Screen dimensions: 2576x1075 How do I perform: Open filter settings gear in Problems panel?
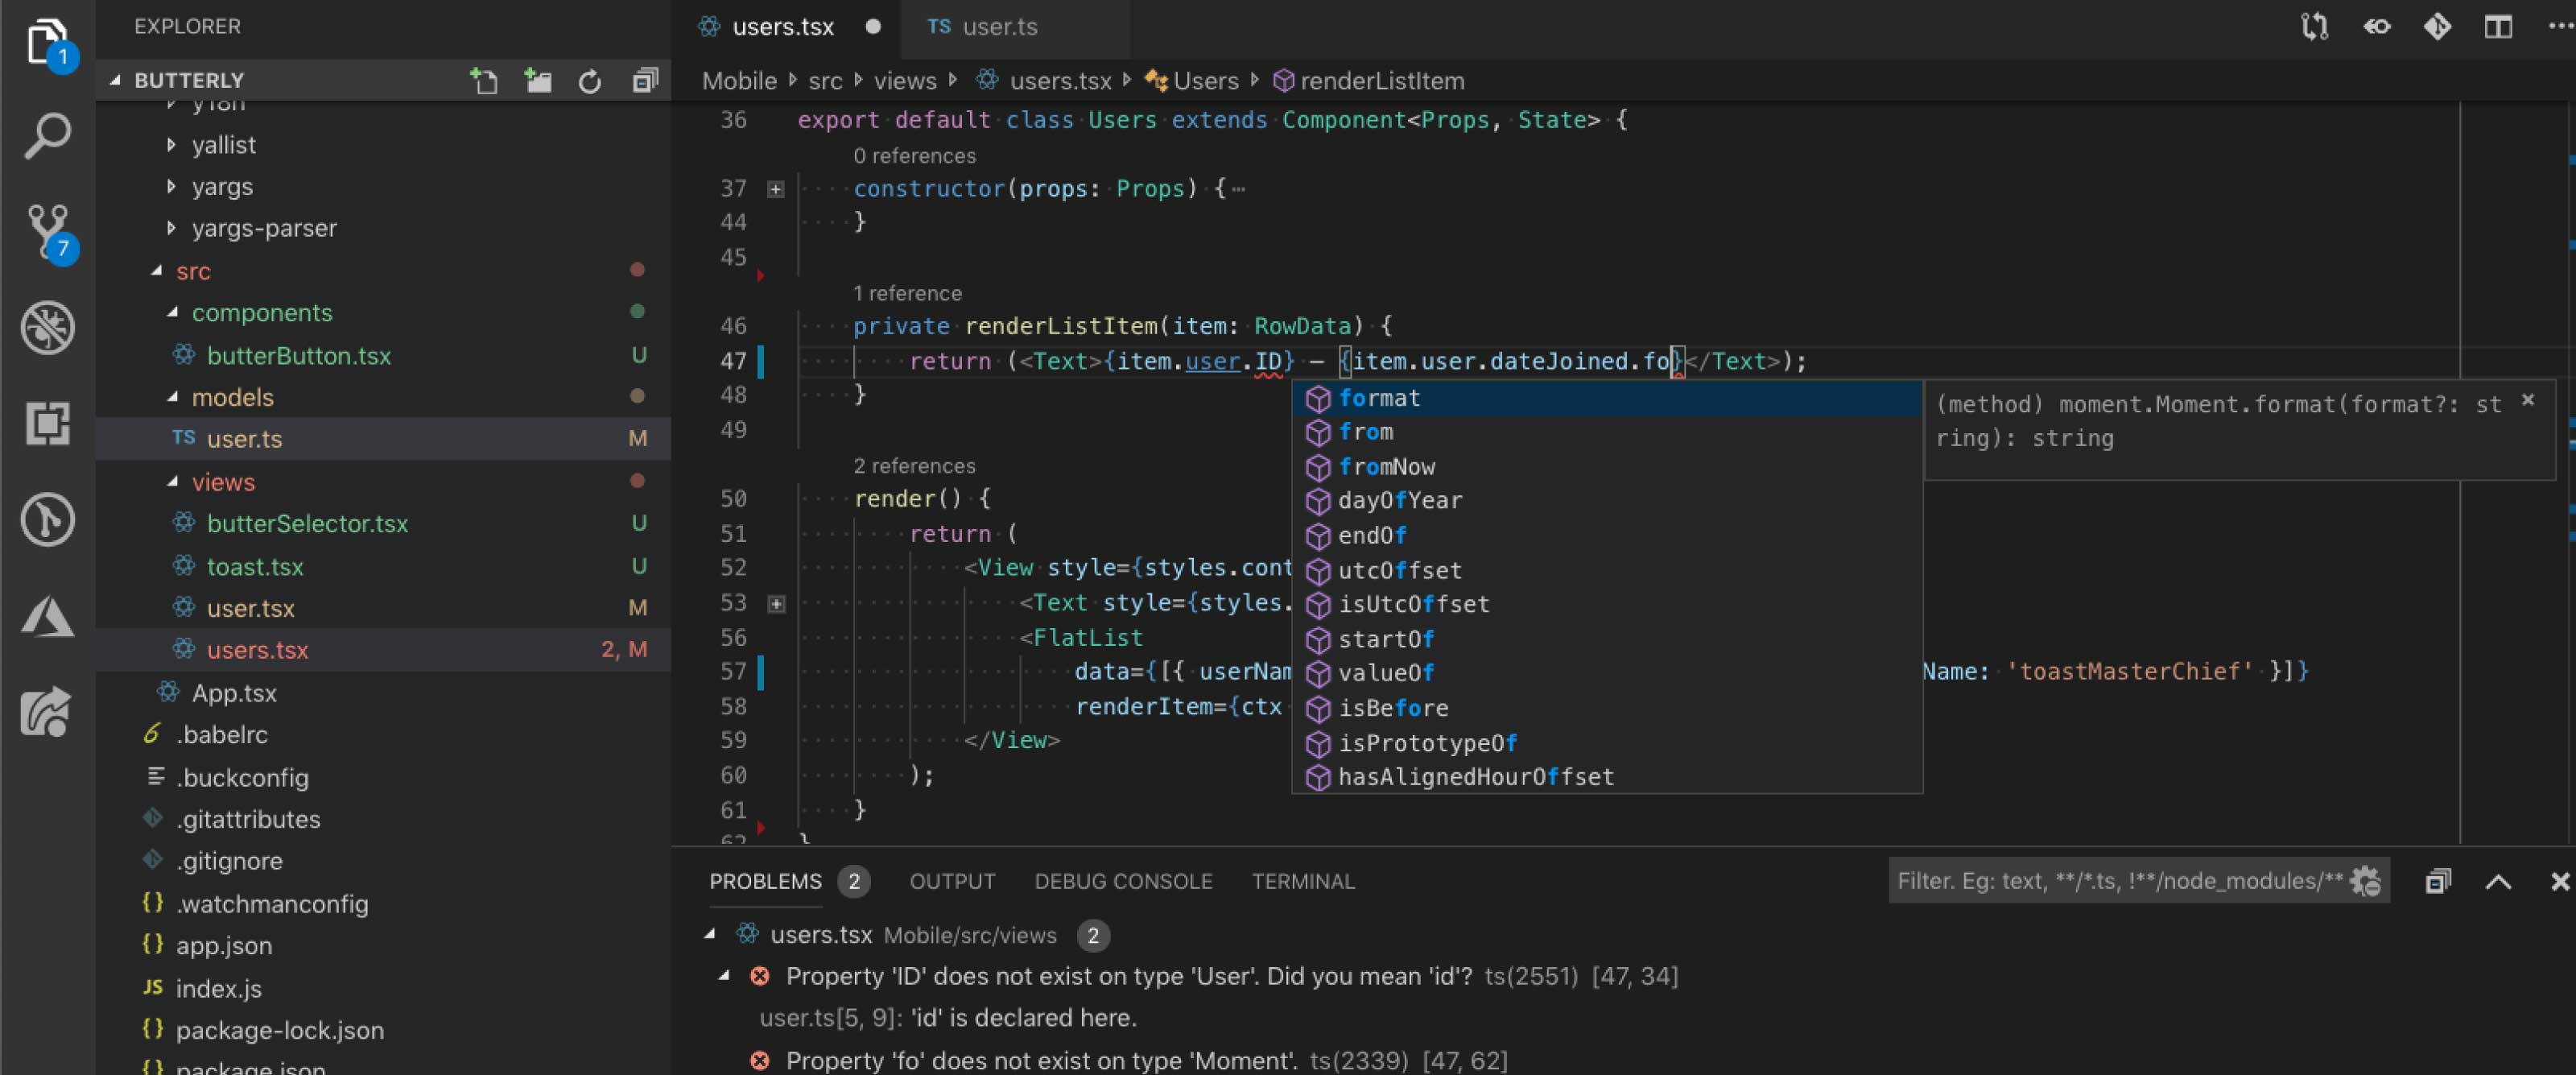tap(2365, 881)
